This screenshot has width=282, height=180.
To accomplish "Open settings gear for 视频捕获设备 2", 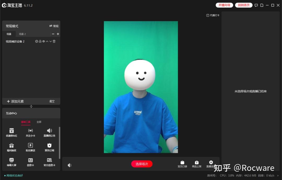I will point(37,41).
